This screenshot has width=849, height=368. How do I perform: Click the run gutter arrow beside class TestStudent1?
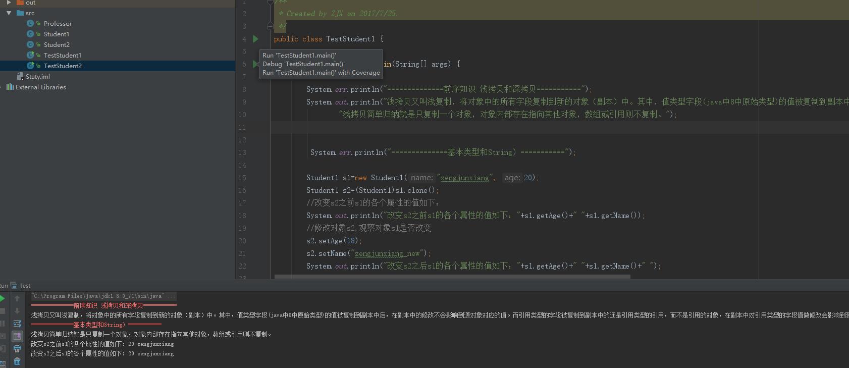pyautogui.click(x=255, y=39)
